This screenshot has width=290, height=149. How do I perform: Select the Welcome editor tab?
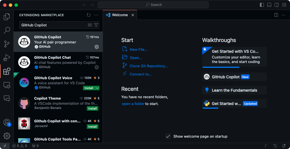pos(120,15)
